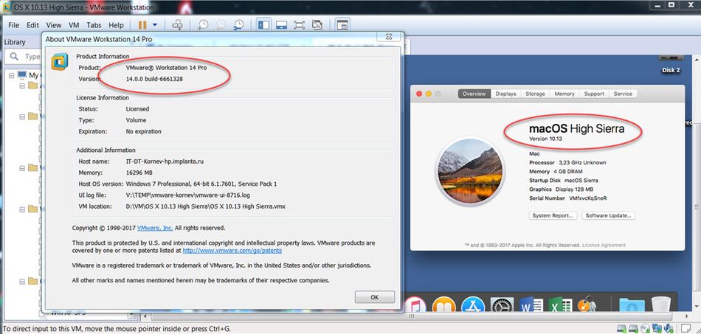This screenshot has height=334, width=701.
Task: Open the message log note icon
Action: 686,329
